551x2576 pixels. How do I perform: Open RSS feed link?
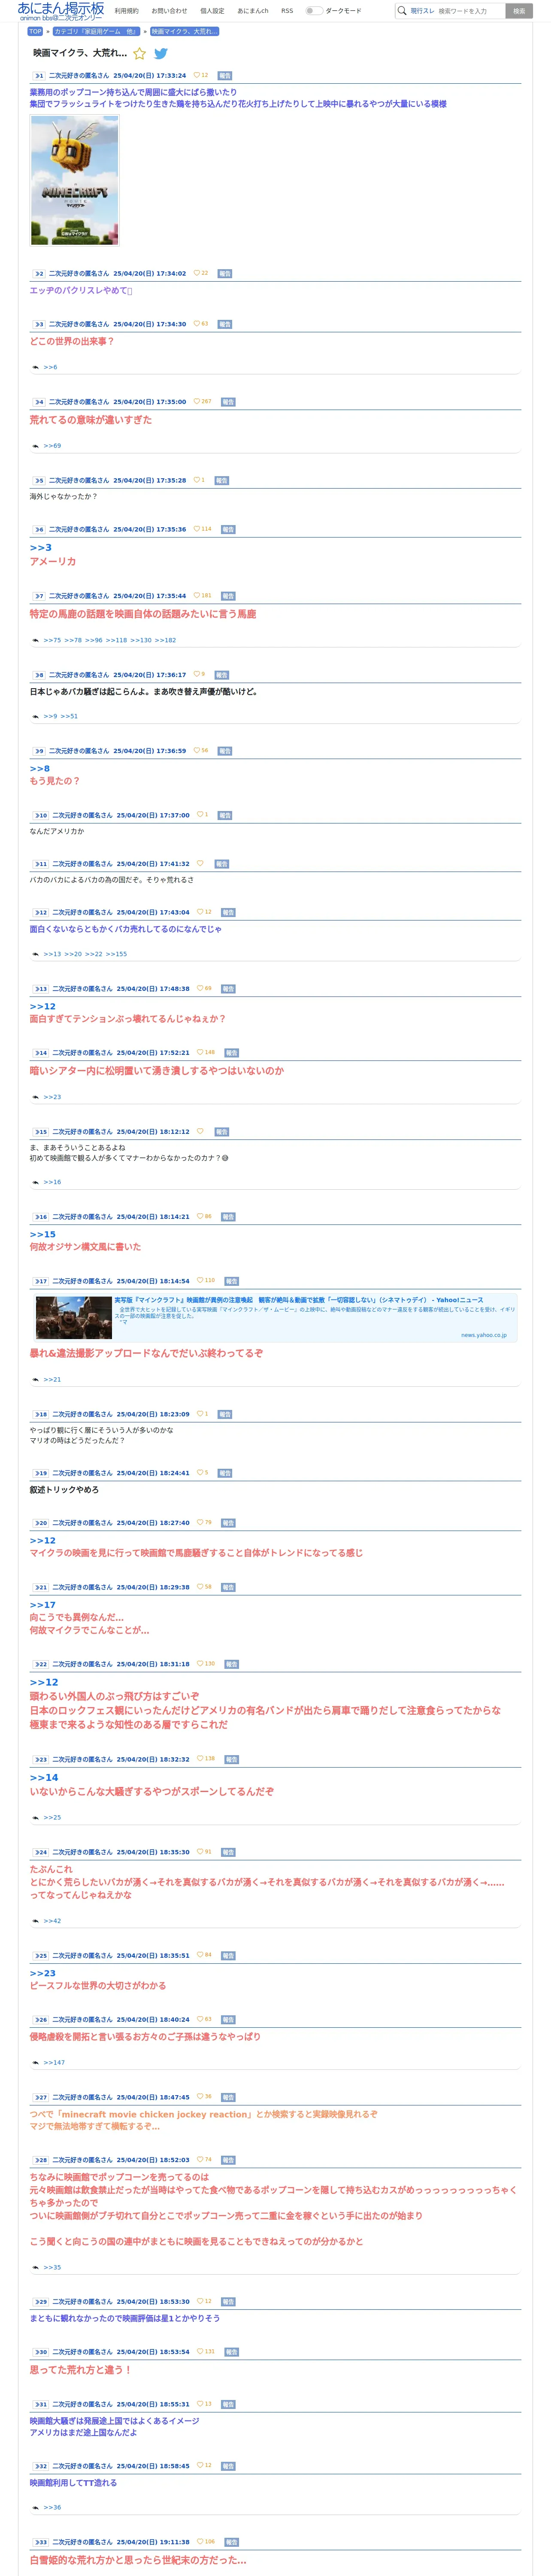(x=287, y=11)
